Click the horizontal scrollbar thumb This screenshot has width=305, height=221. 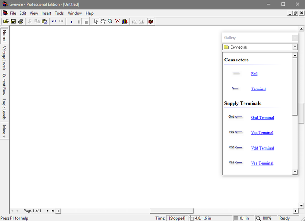(x=172, y=211)
